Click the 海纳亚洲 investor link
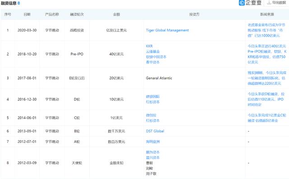This screenshot has height=179, width=289. [153, 141]
